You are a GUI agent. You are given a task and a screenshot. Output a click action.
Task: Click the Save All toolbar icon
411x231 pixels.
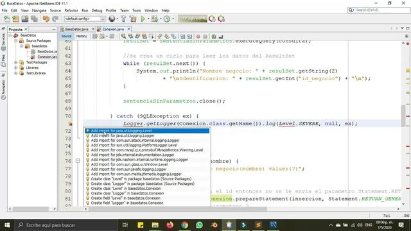[x=34, y=19]
